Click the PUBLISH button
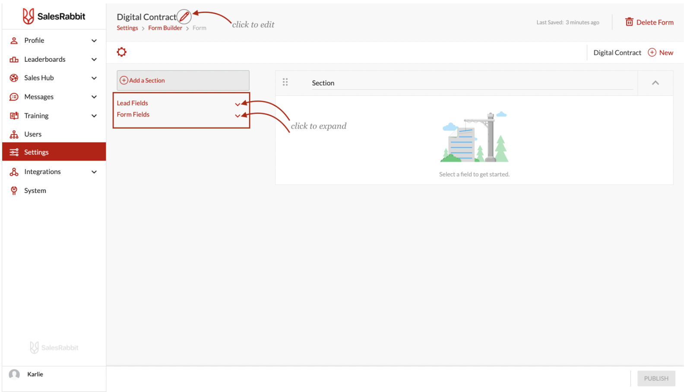This screenshot has height=392, width=690. click(656, 378)
